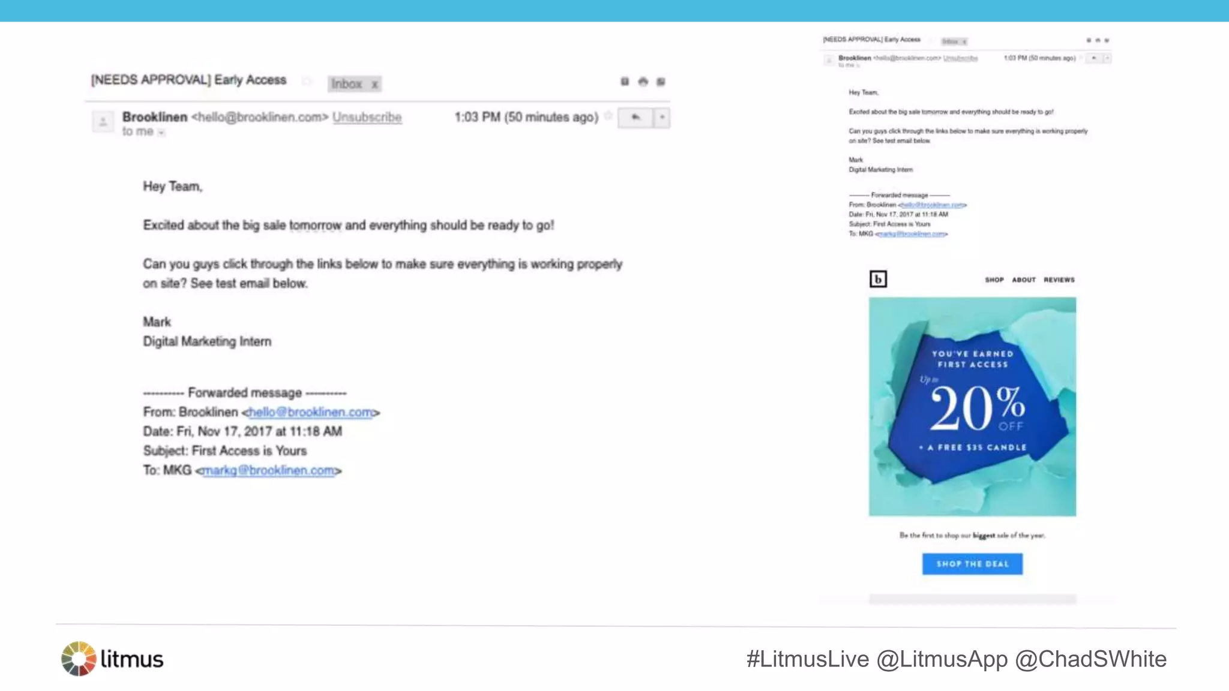Click the SHOP THE DEAL button
The height and width of the screenshot is (691, 1229).
point(972,564)
